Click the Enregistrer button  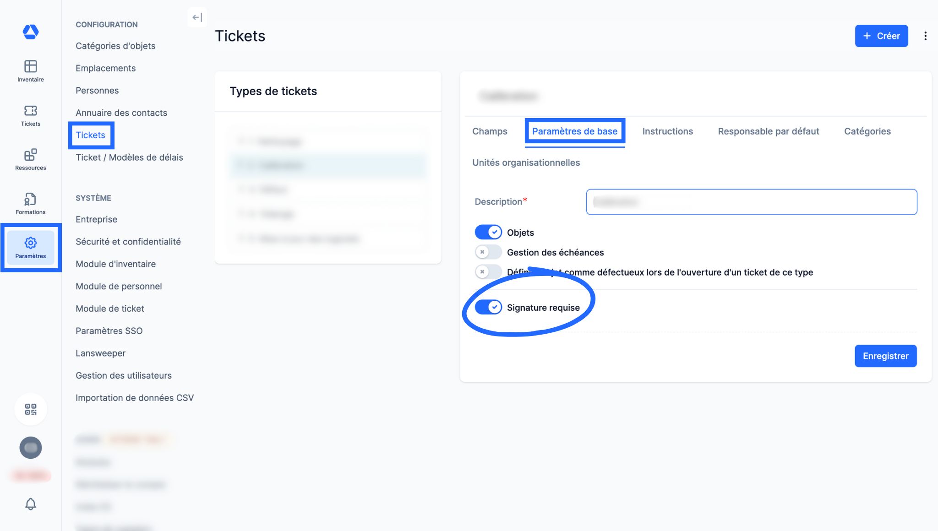tap(885, 356)
